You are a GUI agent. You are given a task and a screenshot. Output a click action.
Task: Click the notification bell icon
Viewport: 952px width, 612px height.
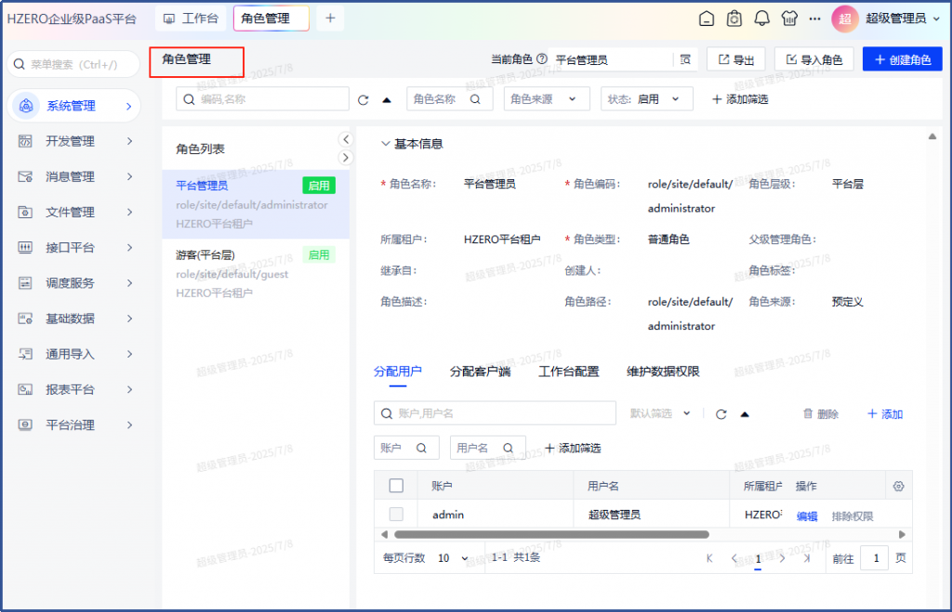click(x=761, y=19)
